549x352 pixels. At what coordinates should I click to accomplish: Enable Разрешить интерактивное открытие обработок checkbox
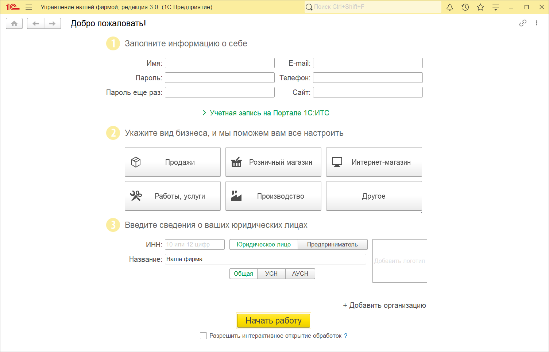[x=204, y=336]
